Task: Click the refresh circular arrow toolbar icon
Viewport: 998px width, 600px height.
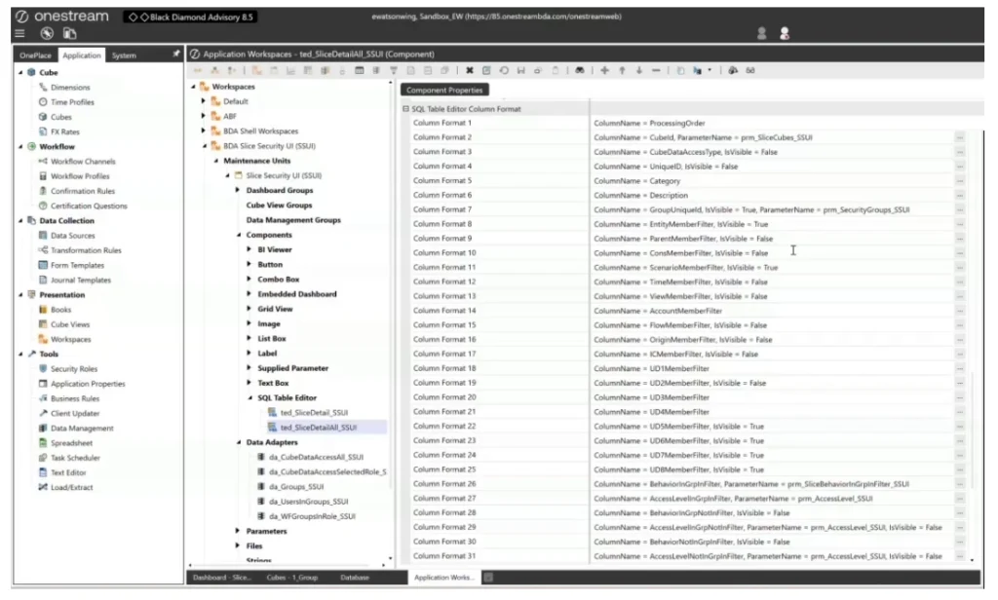Action: point(504,71)
